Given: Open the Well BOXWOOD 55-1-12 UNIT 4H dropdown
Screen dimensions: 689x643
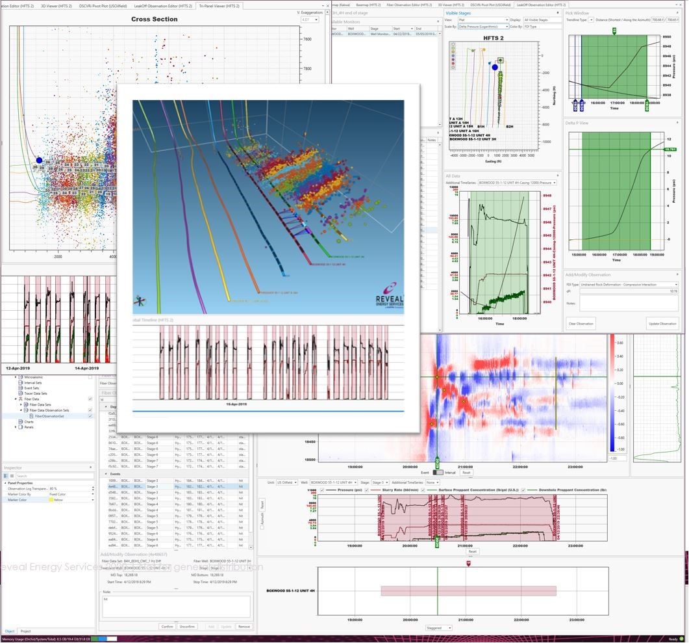Looking at the screenshot, I should [334, 482].
